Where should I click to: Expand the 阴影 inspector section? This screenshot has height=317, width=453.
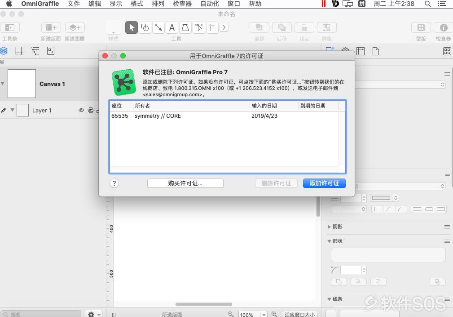pyautogui.click(x=329, y=227)
